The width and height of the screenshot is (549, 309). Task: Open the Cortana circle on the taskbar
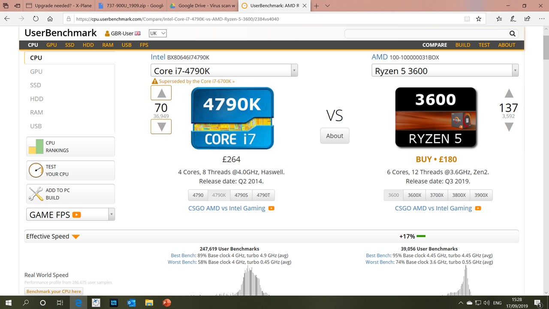click(42, 303)
